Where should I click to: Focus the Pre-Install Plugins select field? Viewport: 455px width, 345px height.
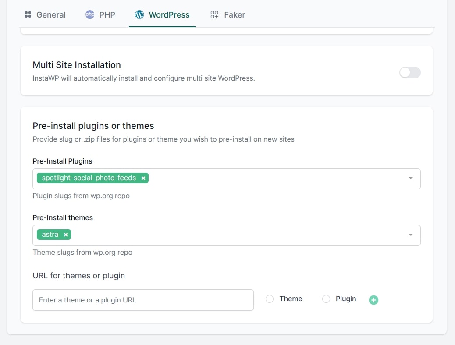coord(226,179)
